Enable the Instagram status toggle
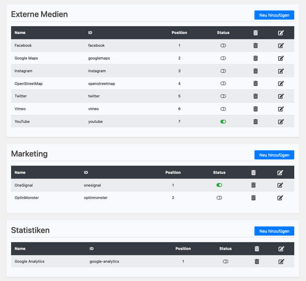Screen dimensions: 306x281 pos(223,71)
